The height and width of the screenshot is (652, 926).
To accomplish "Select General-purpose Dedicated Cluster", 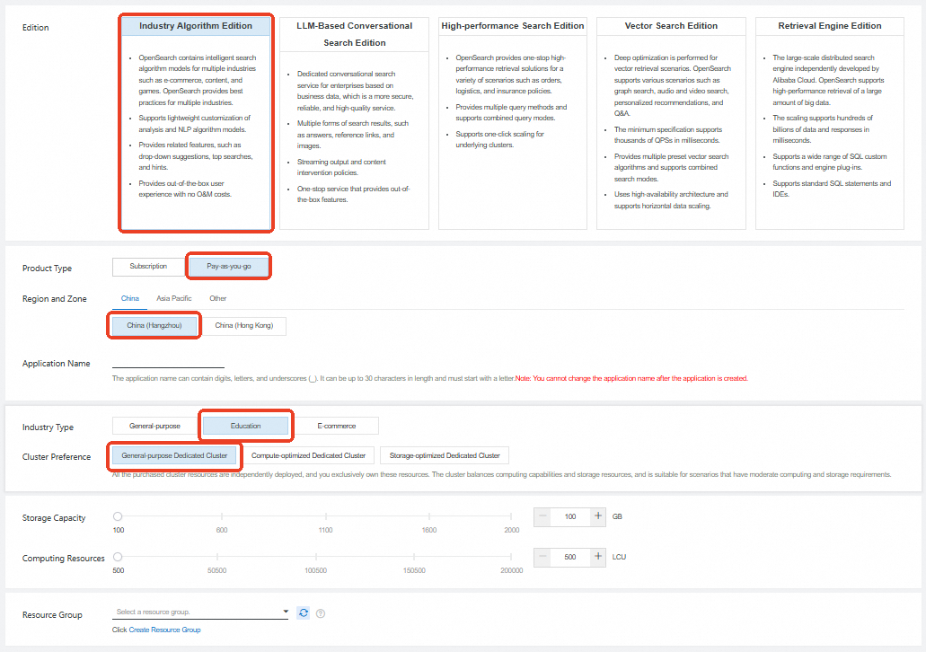I will tap(174, 455).
